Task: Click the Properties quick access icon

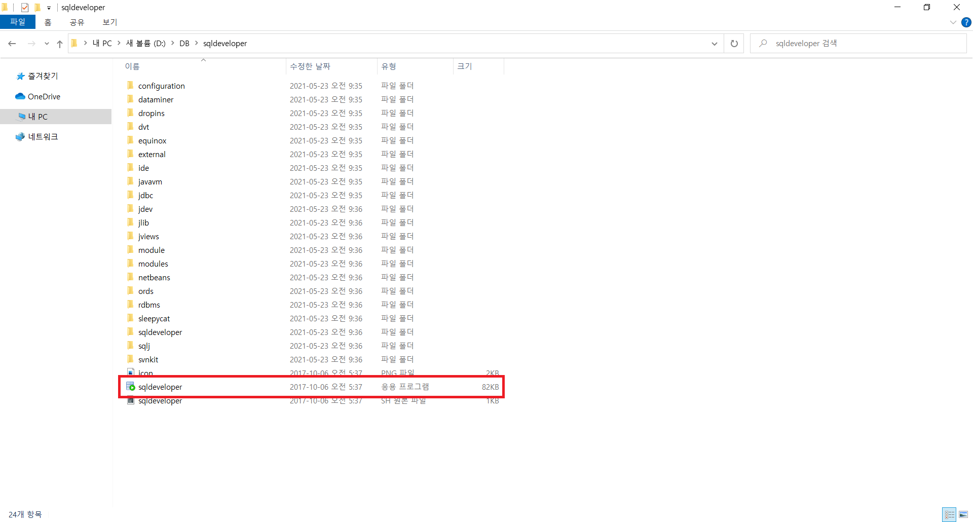Action: (x=25, y=8)
